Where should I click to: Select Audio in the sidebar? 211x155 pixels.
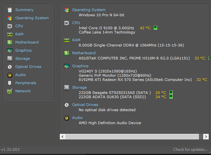tap(20, 75)
